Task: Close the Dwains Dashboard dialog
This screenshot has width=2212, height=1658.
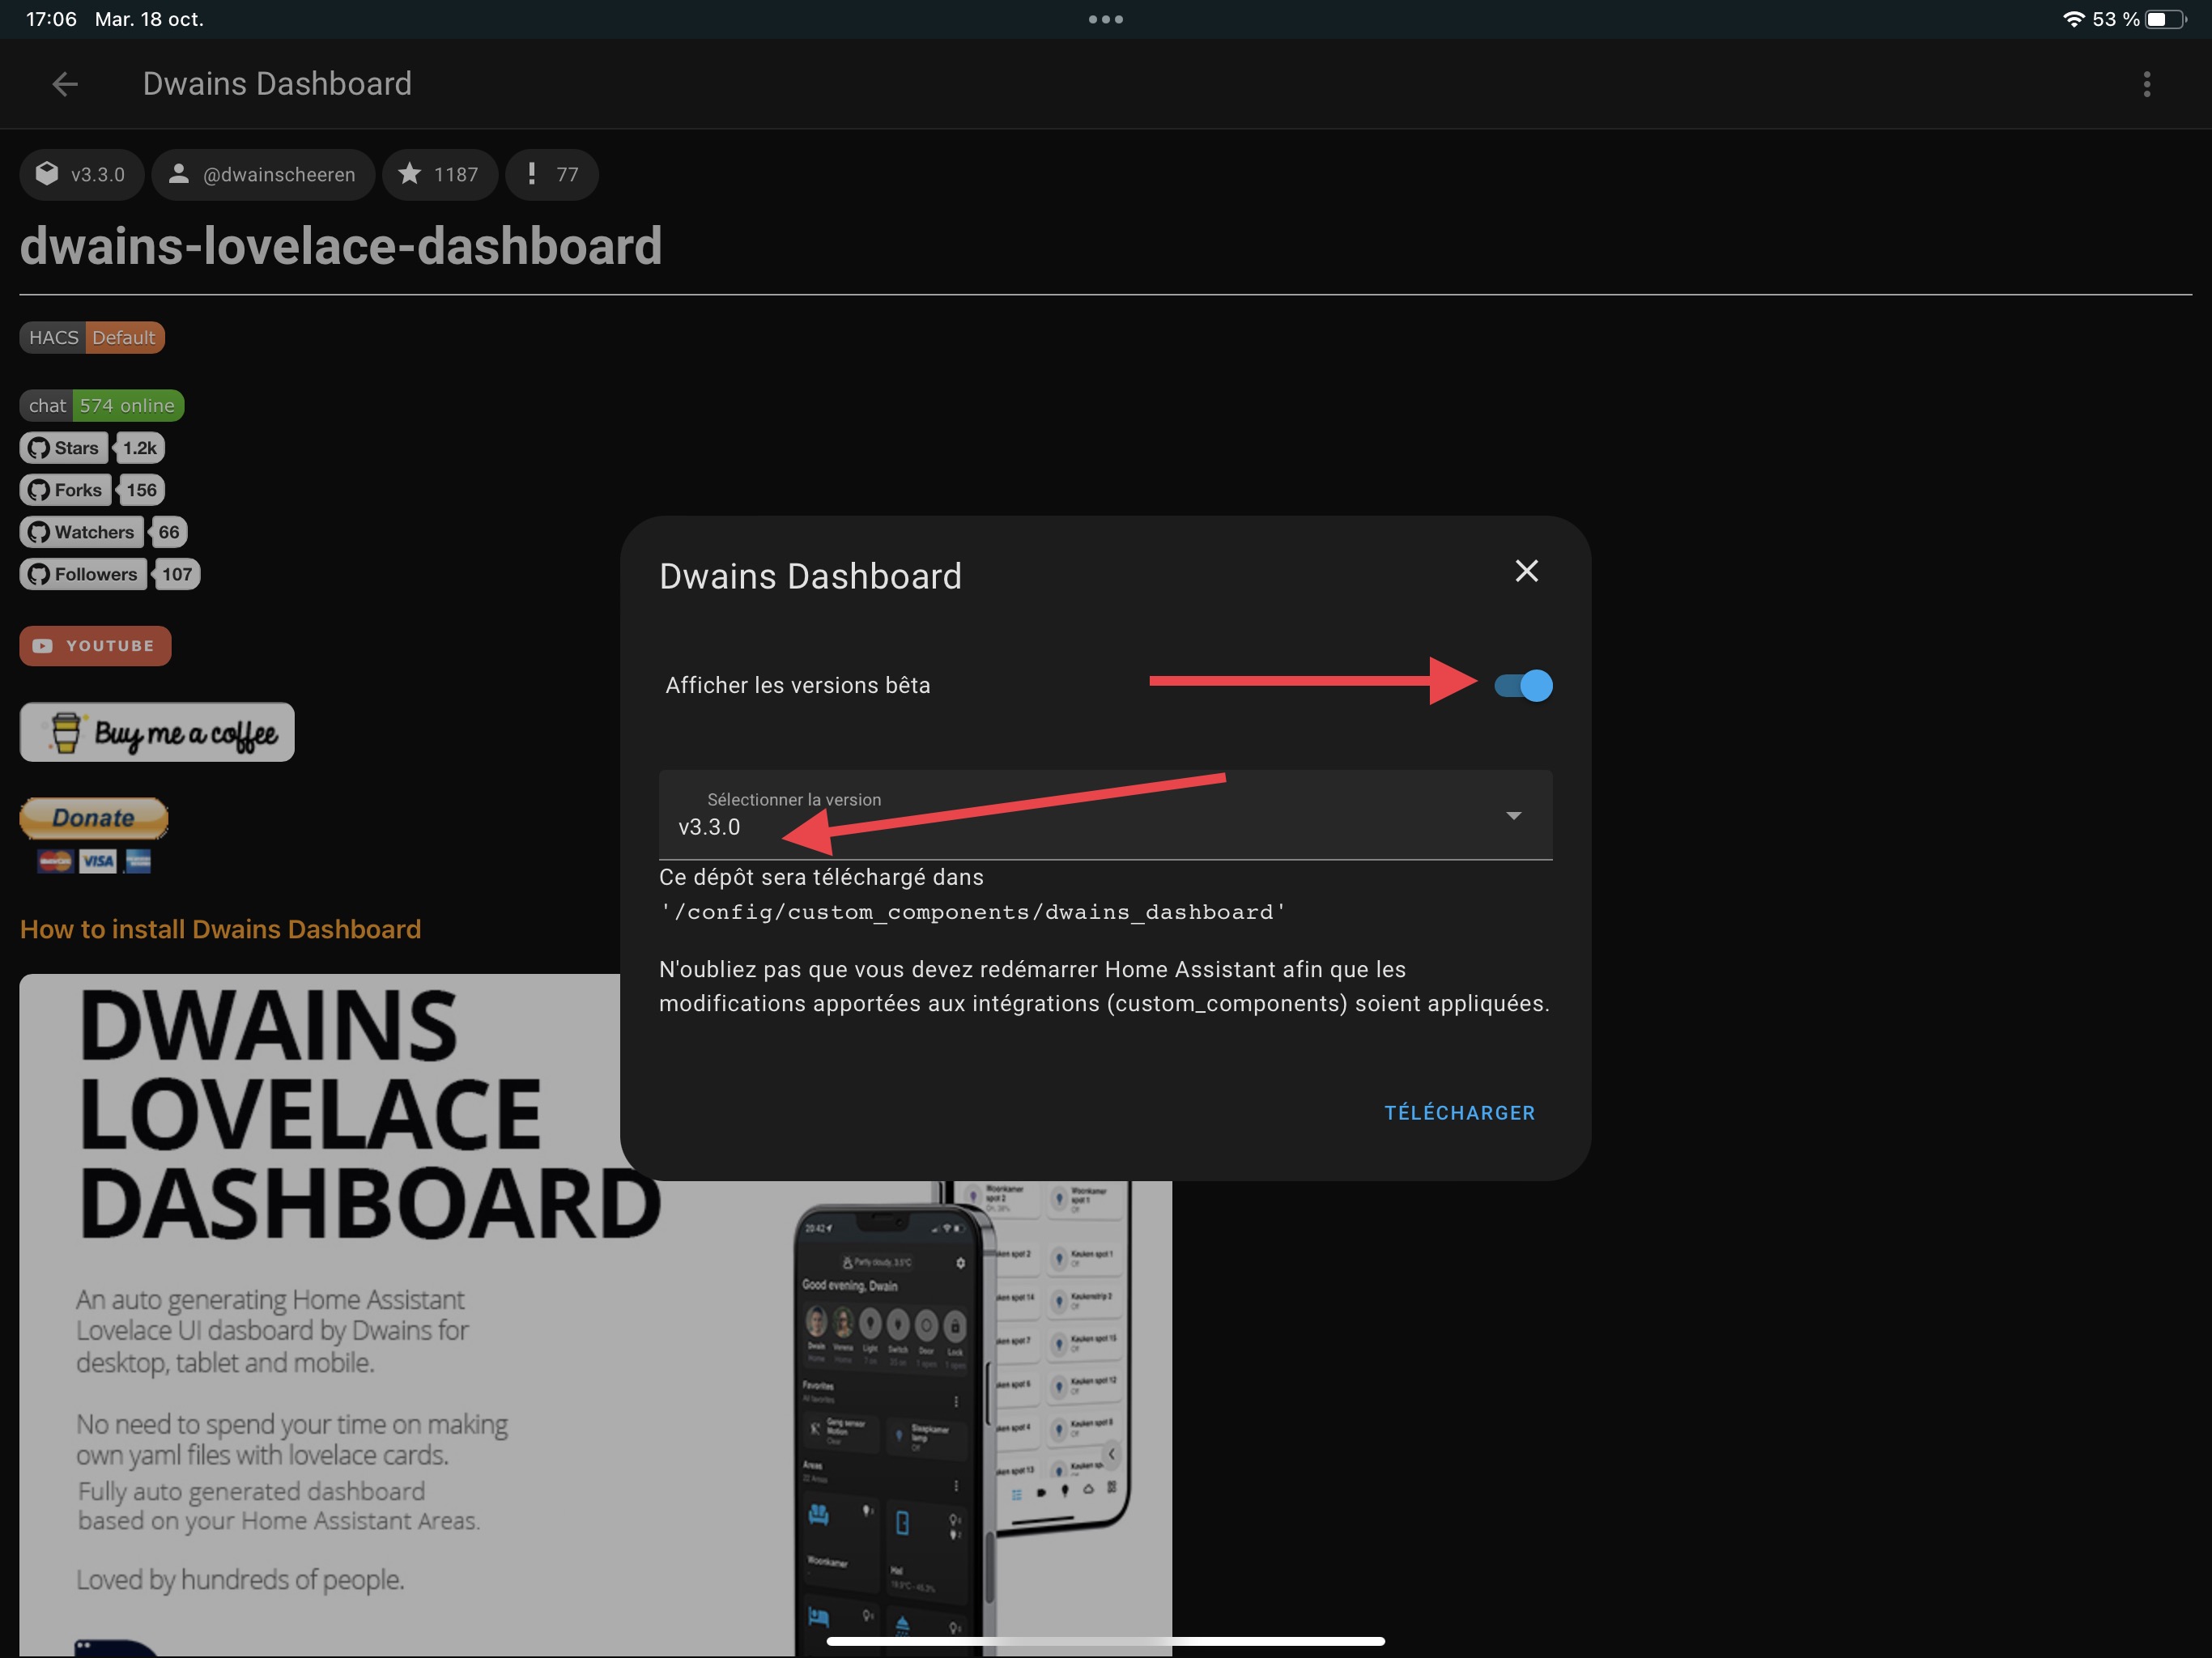Action: pos(1526,571)
